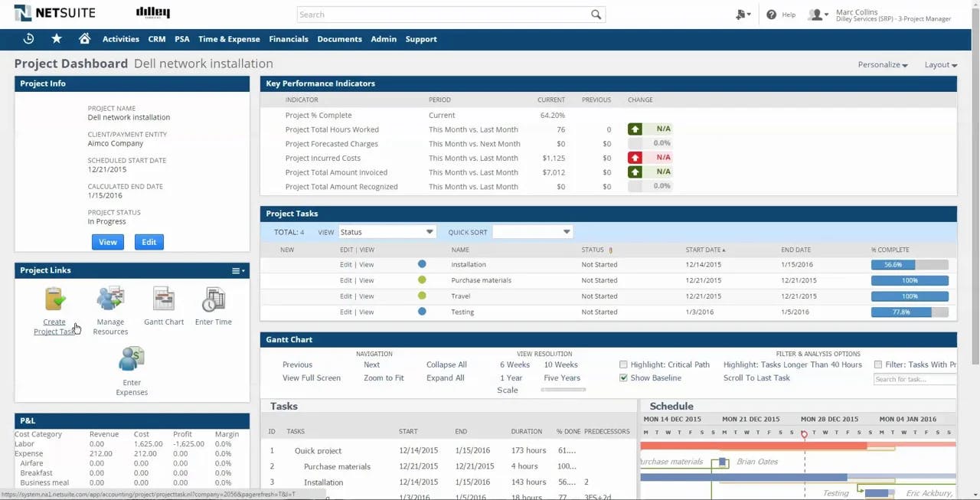Click the red arrow for Incurred Costs
Image resolution: width=980 pixels, height=500 pixels.
pos(635,158)
